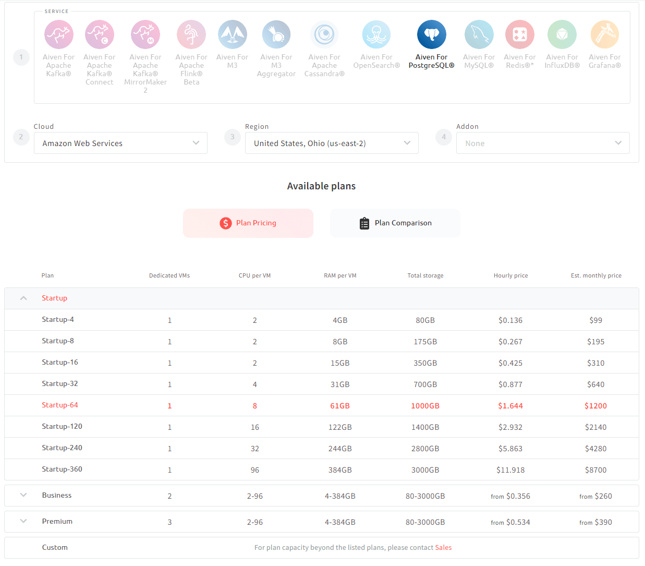The height and width of the screenshot is (566, 645).
Task: Select Aiven for Apache Kafka MirrorMaker 2
Action: point(145,34)
